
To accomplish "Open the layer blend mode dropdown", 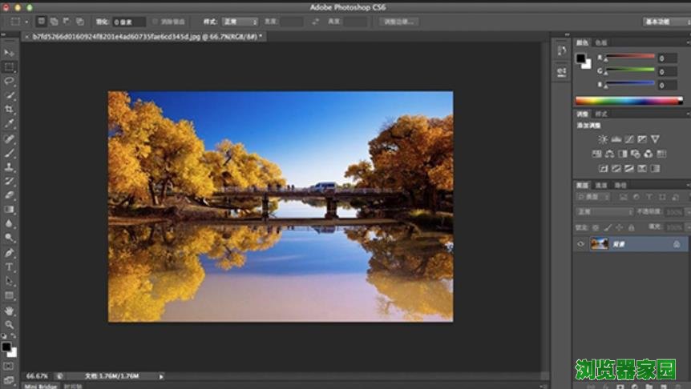I will [x=604, y=212].
